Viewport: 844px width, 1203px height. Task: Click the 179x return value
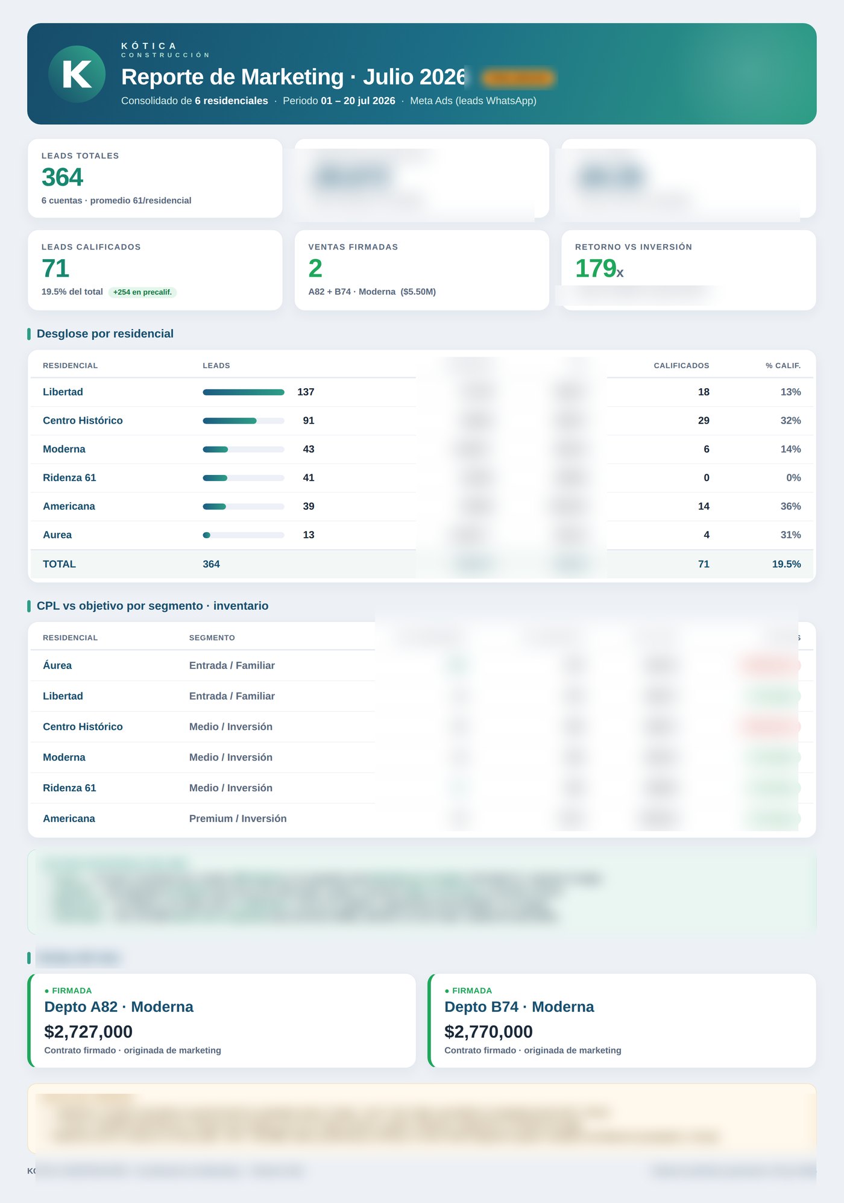tap(599, 268)
